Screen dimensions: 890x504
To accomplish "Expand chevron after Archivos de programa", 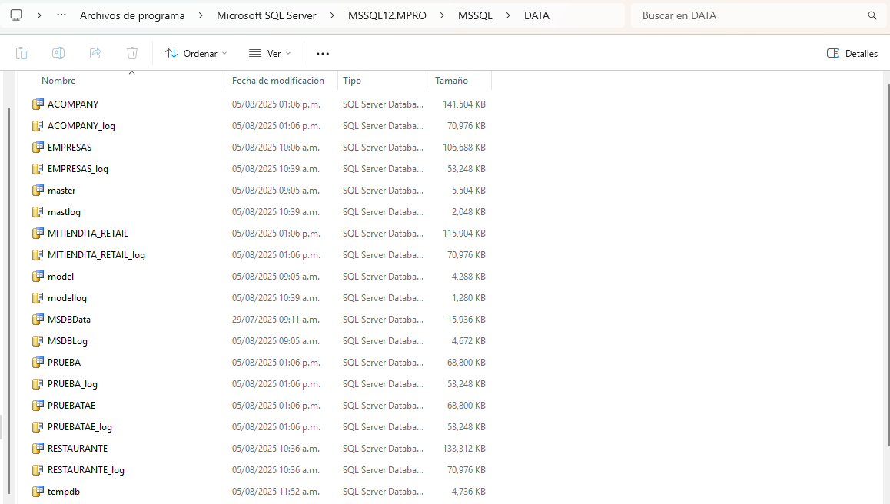I will (201, 15).
